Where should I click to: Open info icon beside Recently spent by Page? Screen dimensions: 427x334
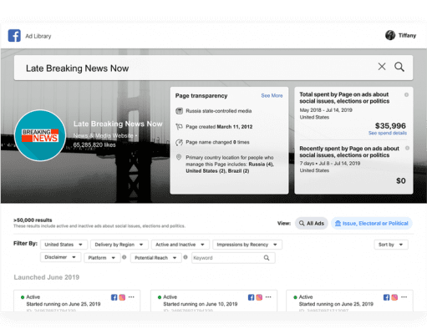point(407,148)
